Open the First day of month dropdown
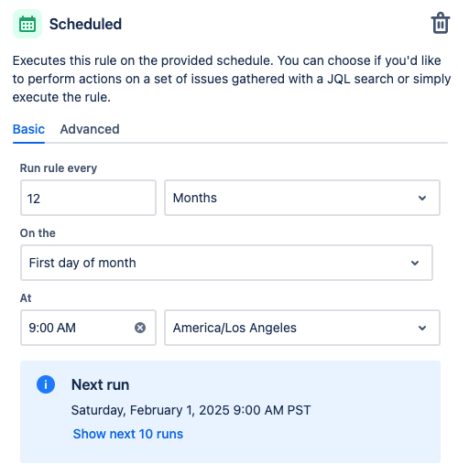The width and height of the screenshot is (458, 475). 226,263
